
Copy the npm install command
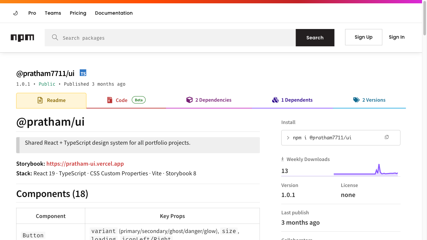click(x=387, y=137)
